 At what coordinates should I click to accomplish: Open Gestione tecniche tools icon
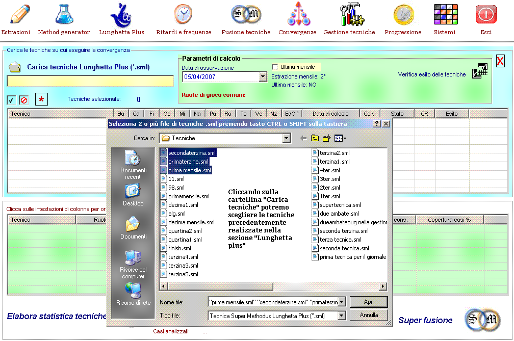tap(352, 14)
